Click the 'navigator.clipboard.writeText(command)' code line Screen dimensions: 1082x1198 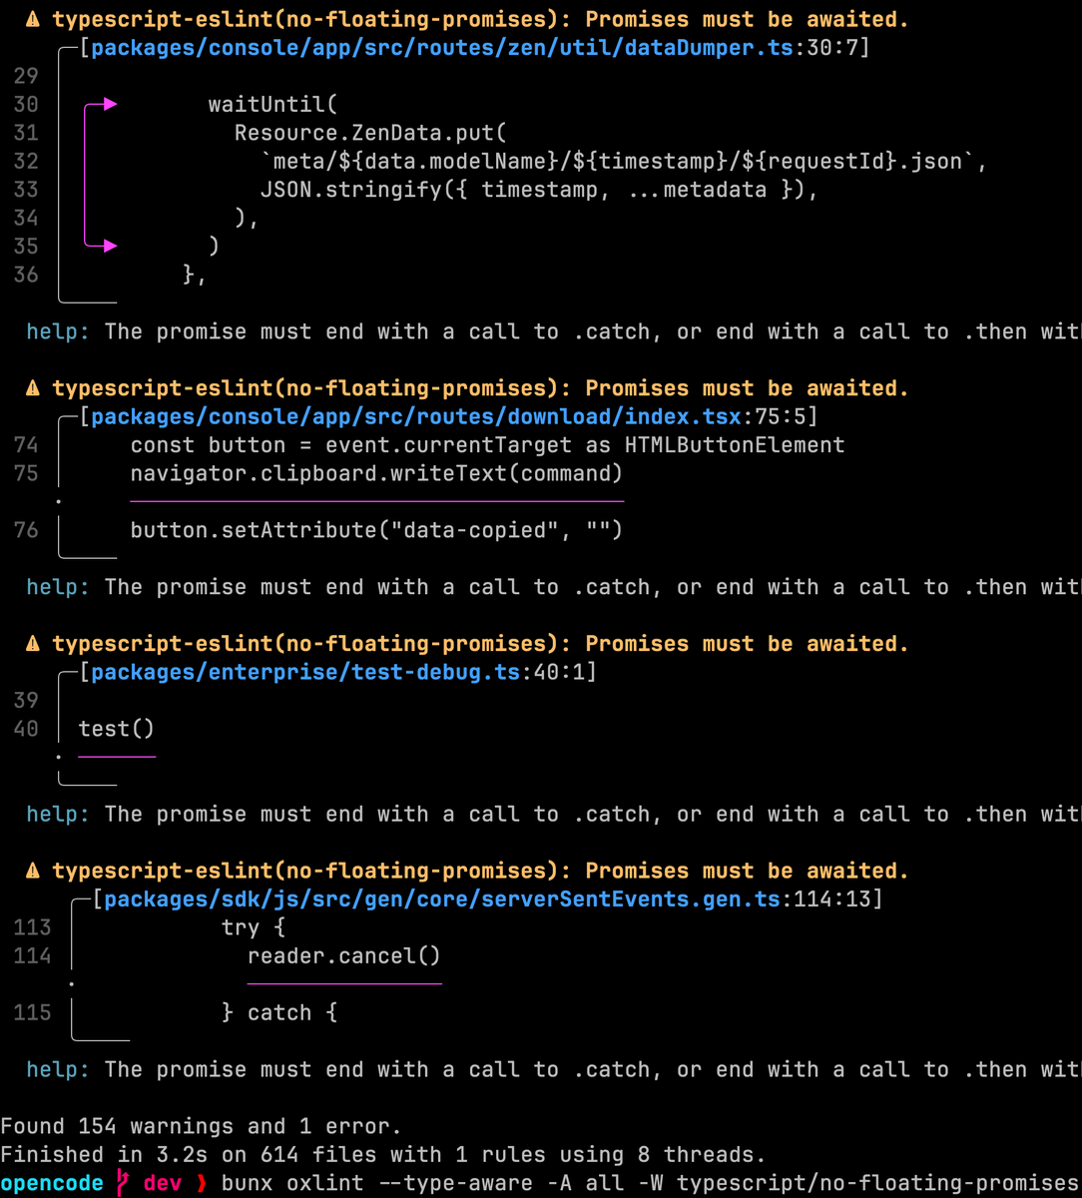click(377, 473)
